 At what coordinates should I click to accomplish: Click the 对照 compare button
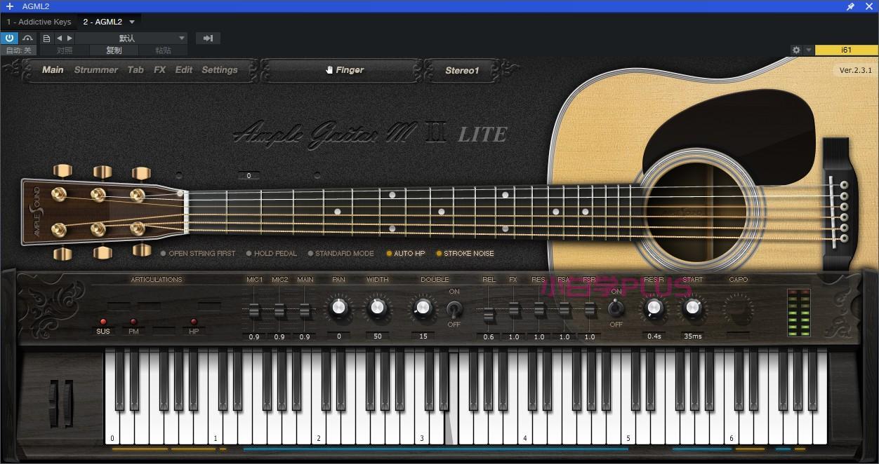(x=65, y=50)
